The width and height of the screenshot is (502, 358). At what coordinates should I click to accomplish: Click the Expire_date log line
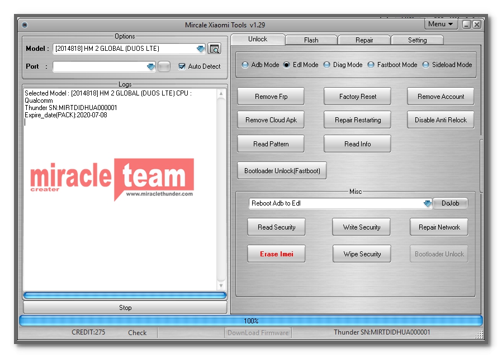(66, 115)
